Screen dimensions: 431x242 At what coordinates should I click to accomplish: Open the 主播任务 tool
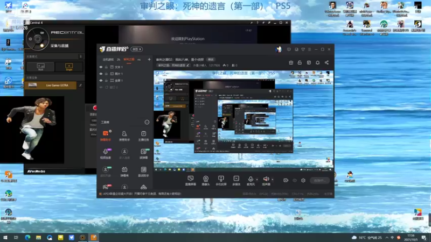point(143,136)
